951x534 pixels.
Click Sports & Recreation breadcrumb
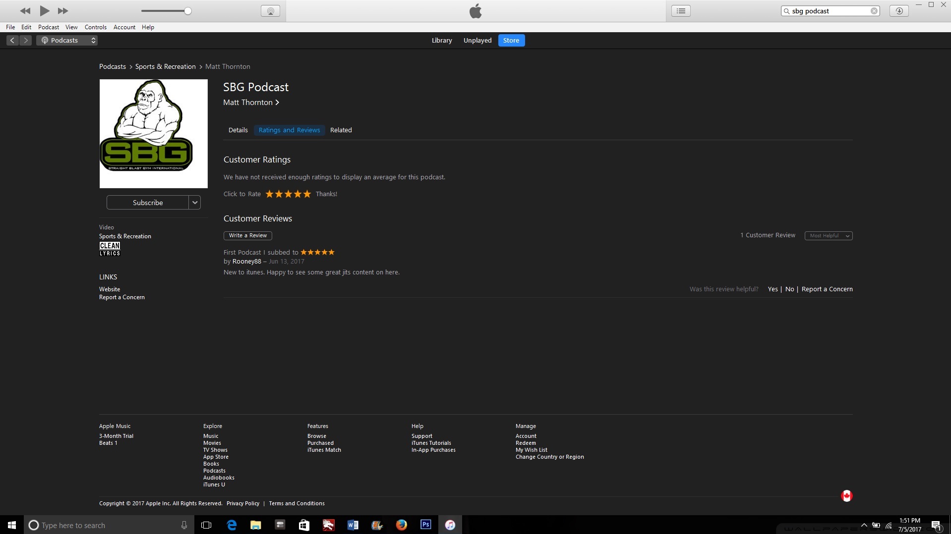point(166,66)
